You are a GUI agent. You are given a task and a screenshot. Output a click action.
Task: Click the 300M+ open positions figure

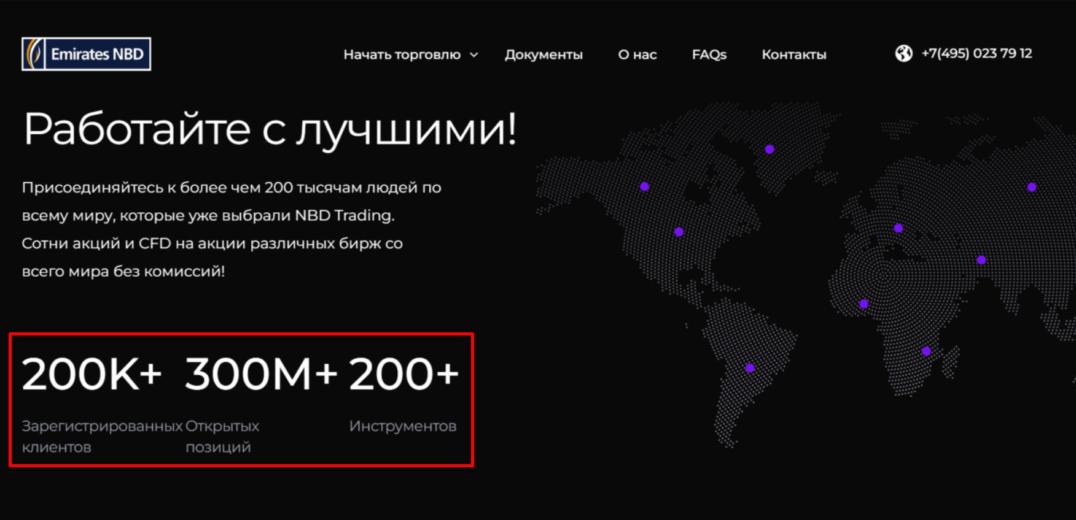(x=261, y=374)
